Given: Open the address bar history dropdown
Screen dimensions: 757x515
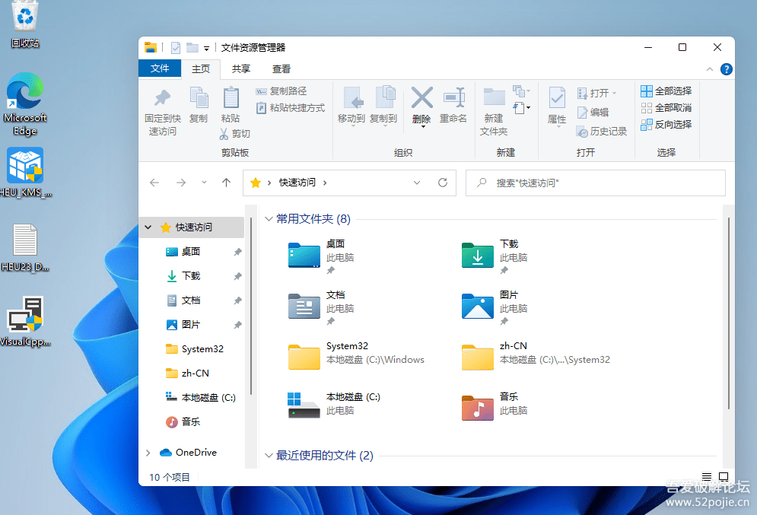Looking at the screenshot, I should 417,183.
